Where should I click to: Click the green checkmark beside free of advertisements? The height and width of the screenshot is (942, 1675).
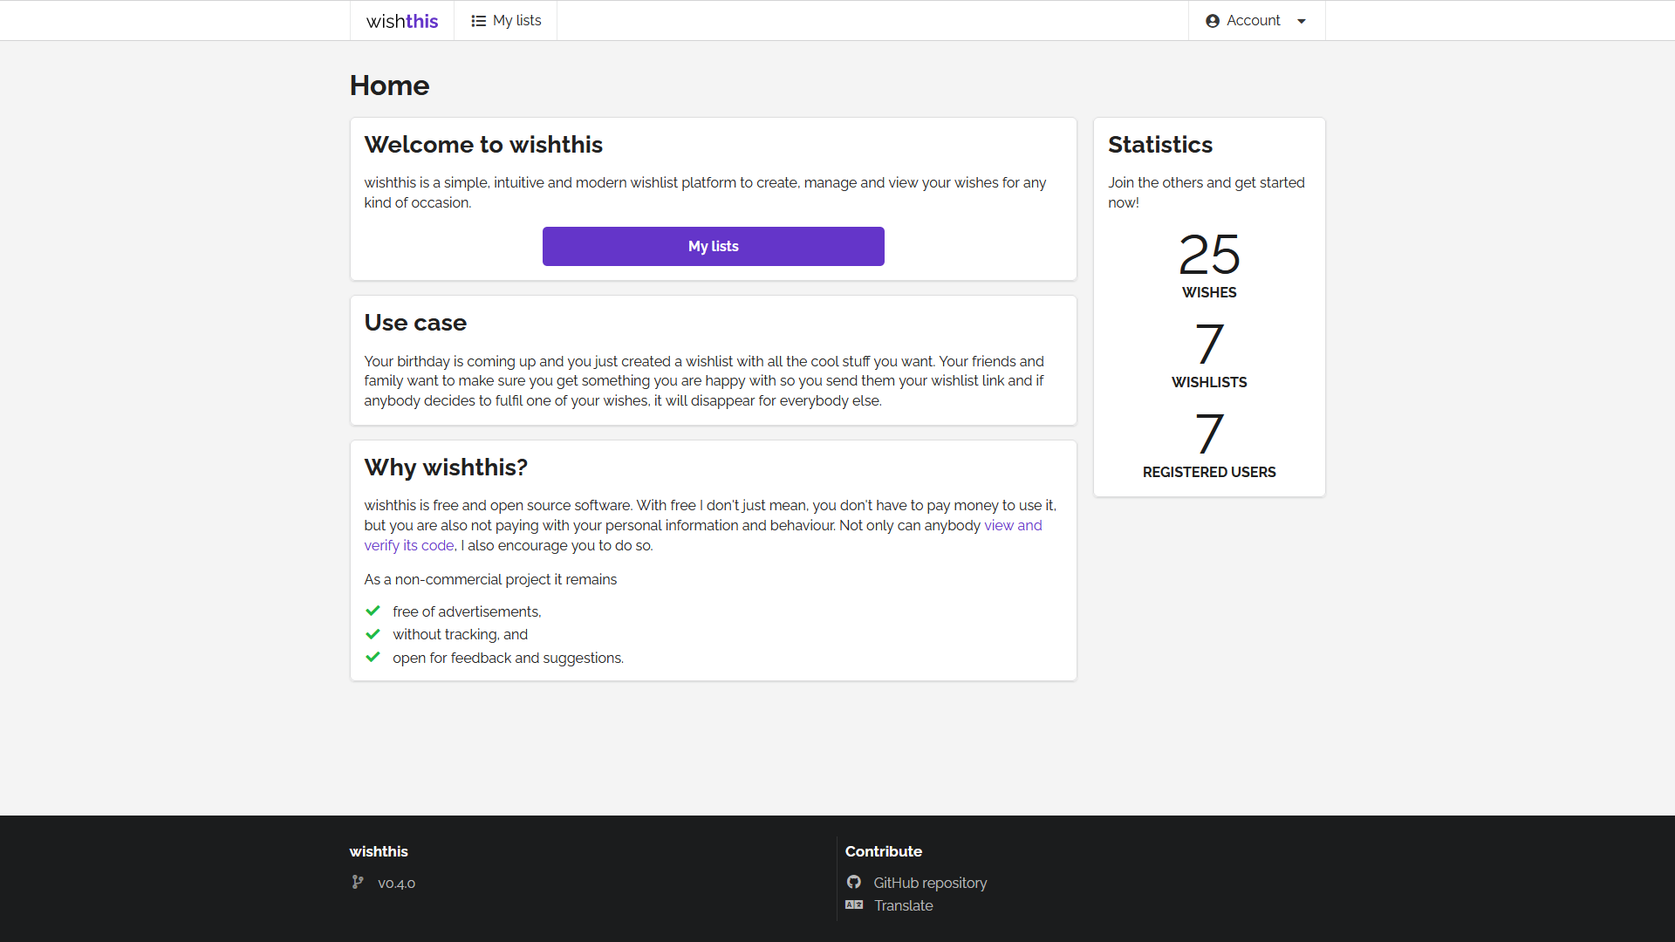coord(373,611)
